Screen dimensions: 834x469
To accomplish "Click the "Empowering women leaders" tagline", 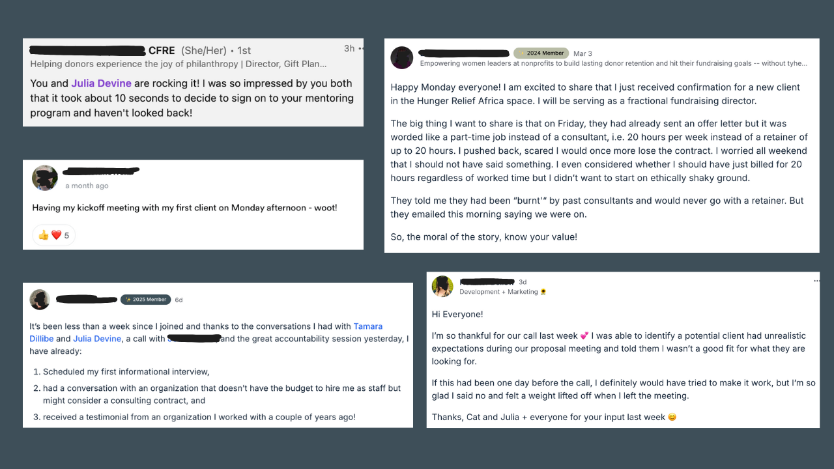I will (x=613, y=63).
